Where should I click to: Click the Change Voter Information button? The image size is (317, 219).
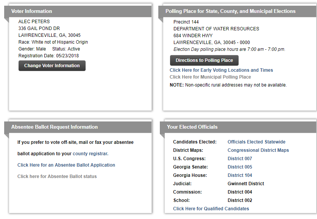pyautogui.click(x=52, y=66)
